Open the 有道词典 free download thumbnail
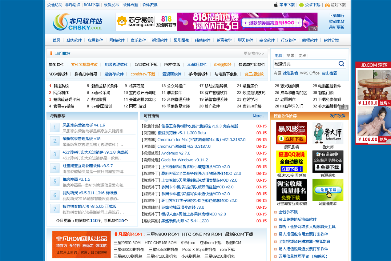 328,162
